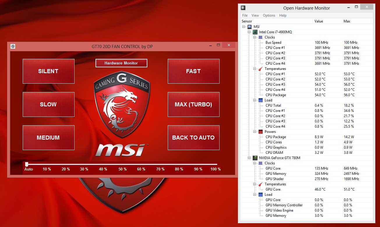Screen dimensions: 380x227
Task: Click the Open Hardware Monitor title bar icon
Action: (243, 8)
